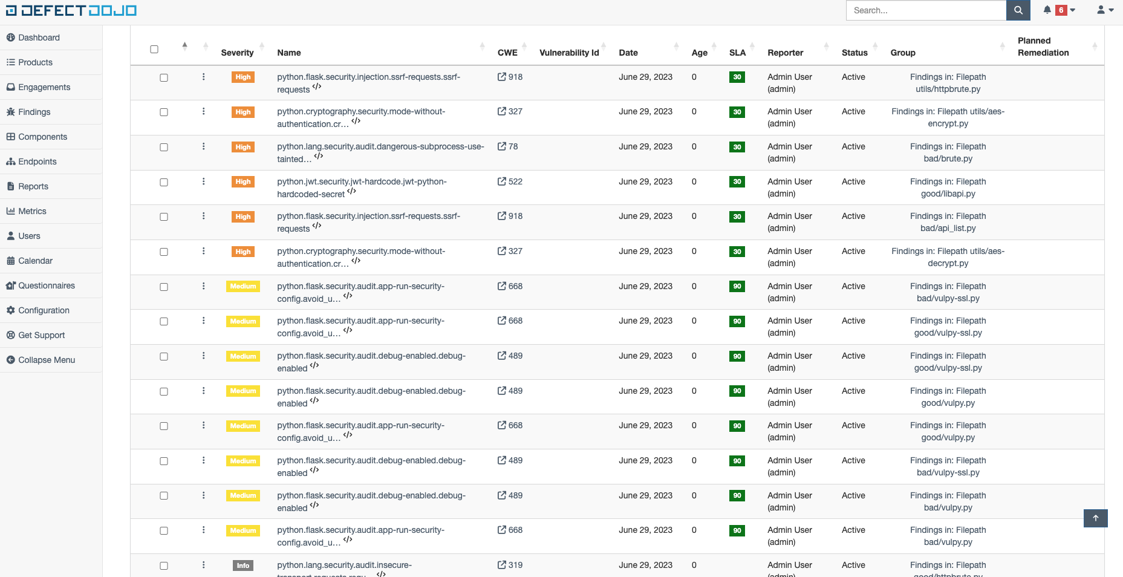Open actions kebab menu for aes-encrypt.py finding

click(203, 111)
